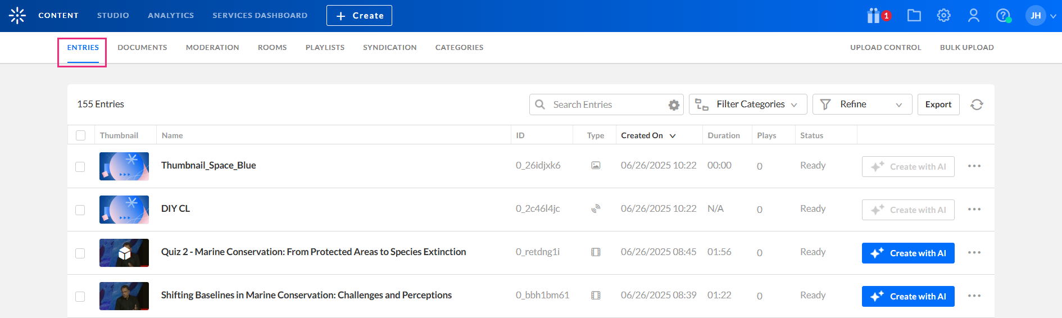Screen dimensions: 1062x318
Task: Select checkbox for Quiz 2 Marine Conservation
Action: click(80, 253)
